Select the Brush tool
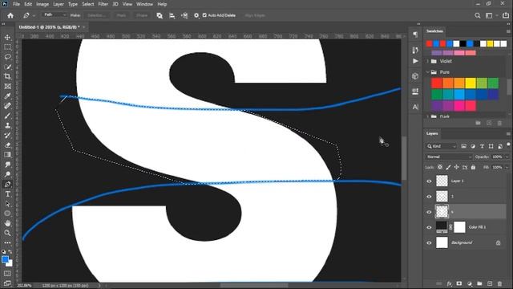Screen dimensions: 513x289 point(7,116)
